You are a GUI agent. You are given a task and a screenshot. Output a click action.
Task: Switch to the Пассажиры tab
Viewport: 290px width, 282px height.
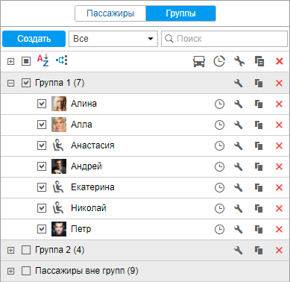[x=110, y=13]
